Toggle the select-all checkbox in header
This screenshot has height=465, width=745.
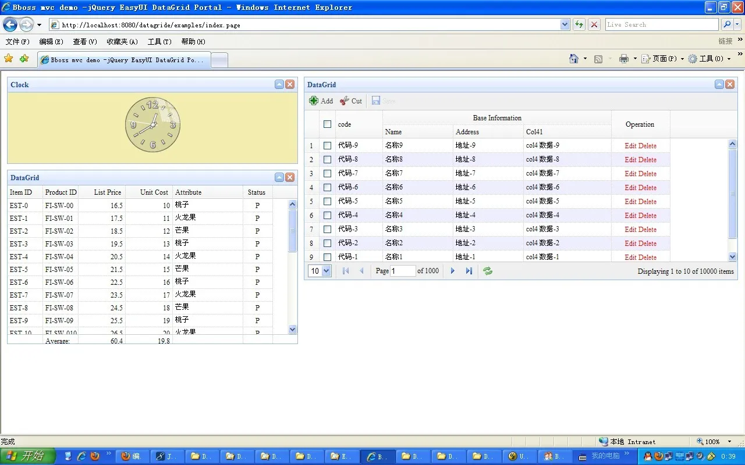[x=327, y=124]
